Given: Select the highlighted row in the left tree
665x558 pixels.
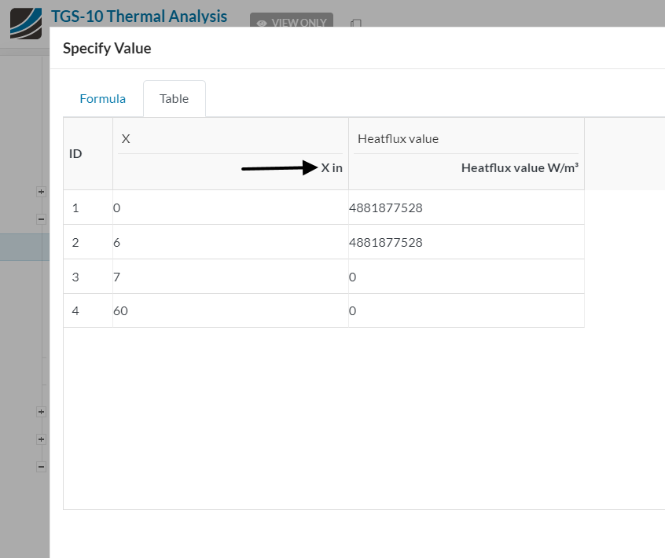Looking at the screenshot, I should (24, 248).
